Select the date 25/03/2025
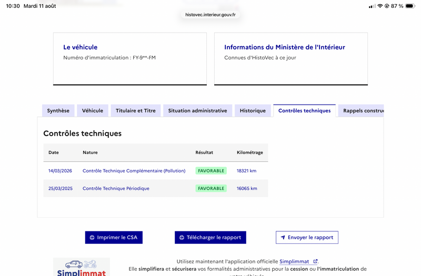Image resolution: width=421 pixels, height=276 pixels. [61, 188]
